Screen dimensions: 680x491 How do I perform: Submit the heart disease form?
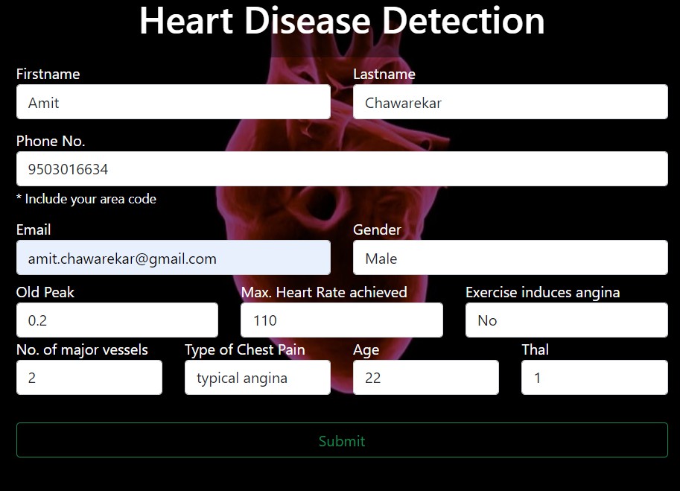pyautogui.click(x=342, y=440)
